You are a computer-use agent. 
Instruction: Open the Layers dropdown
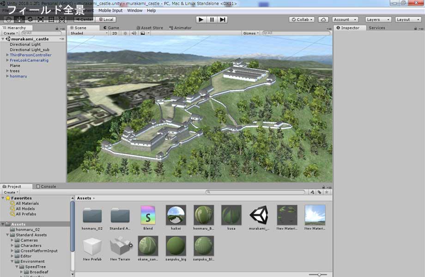pos(378,19)
